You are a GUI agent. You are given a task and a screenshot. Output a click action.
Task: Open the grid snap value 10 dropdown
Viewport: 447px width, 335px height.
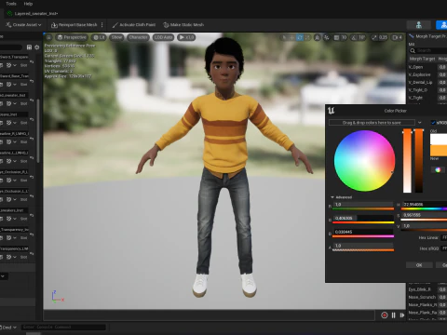[x=344, y=37]
